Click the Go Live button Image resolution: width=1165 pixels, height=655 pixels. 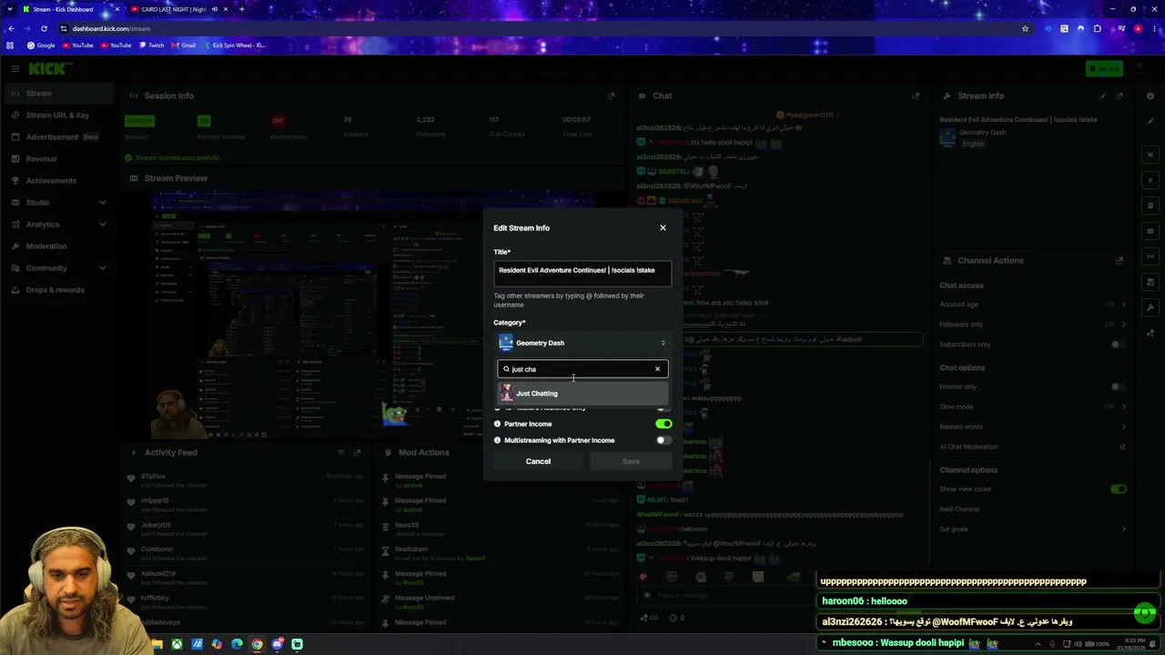[1104, 69]
